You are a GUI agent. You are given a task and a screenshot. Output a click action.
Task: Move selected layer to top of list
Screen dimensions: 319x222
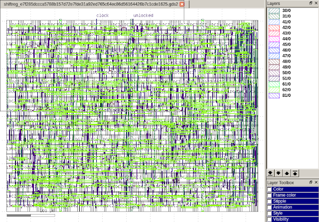click(295, 173)
